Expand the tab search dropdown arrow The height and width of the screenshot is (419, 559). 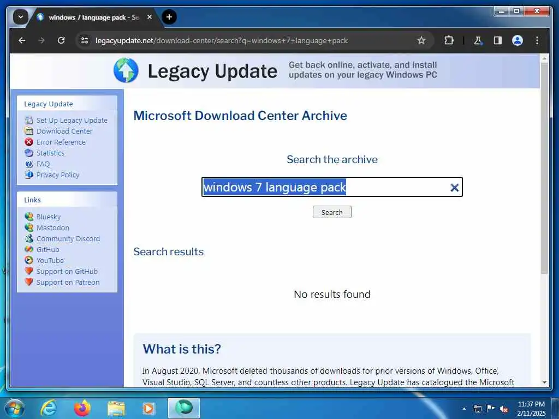[21, 17]
